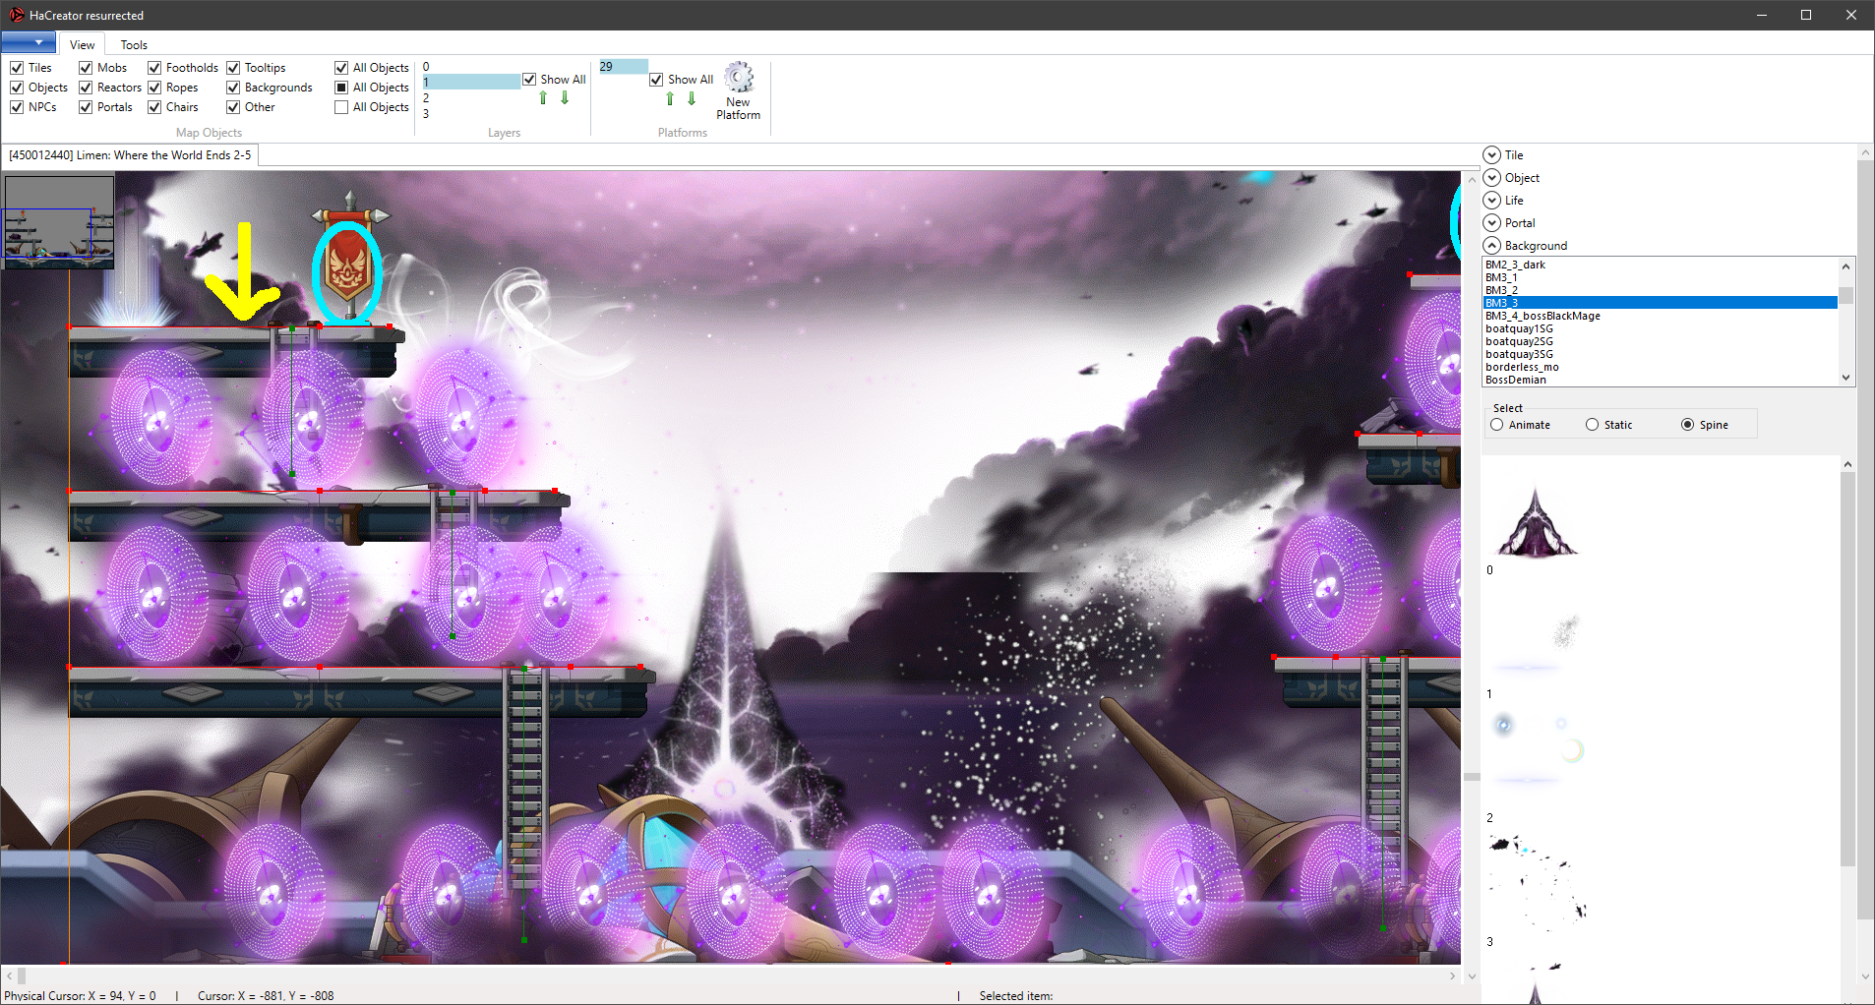Uncheck the Tiles checkbox
Viewport: 1875px width, 1005px height.
pos(17,67)
